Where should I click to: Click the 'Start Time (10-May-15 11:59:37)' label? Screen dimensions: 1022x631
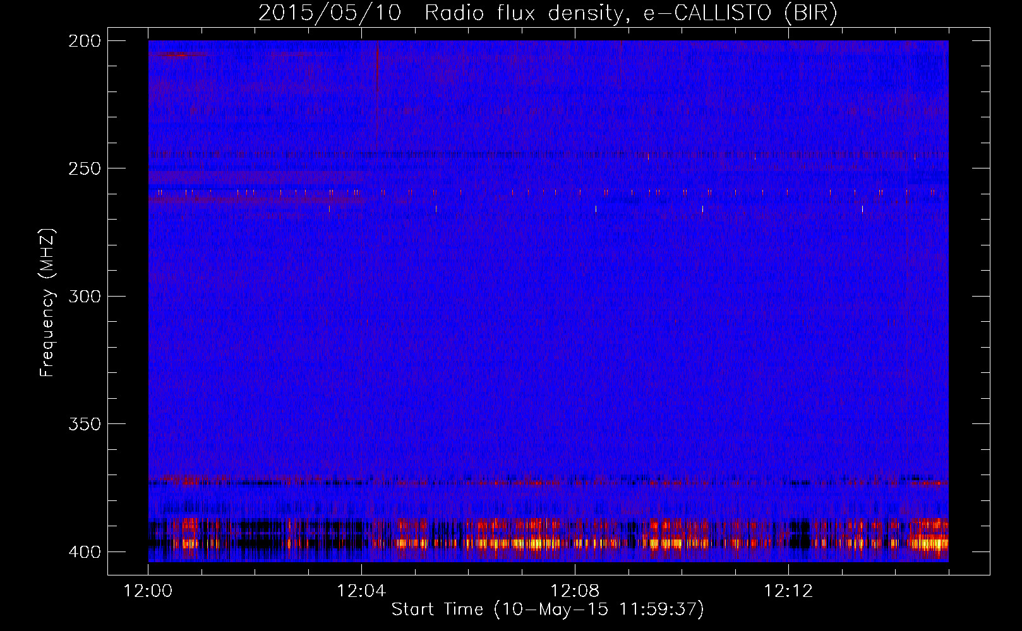click(x=548, y=610)
